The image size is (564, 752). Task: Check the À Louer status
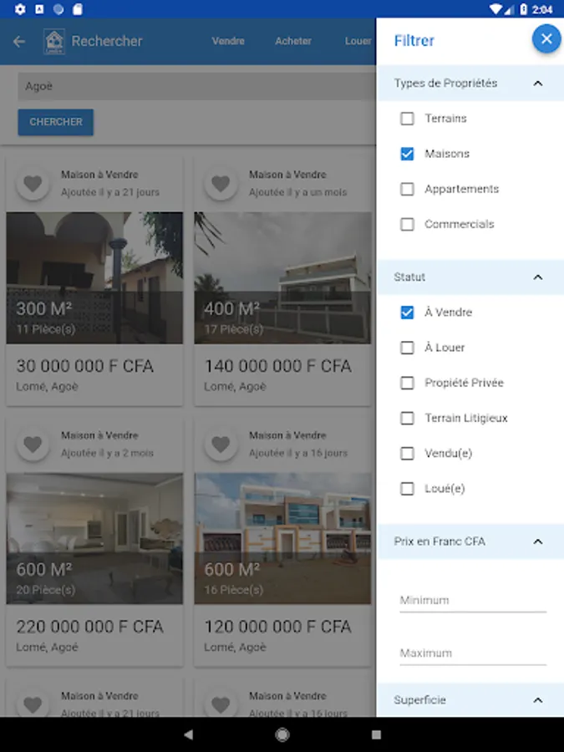click(407, 348)
